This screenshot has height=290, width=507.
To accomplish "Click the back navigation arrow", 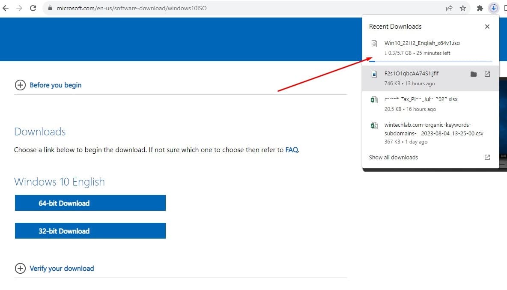I will coord(6,7).
